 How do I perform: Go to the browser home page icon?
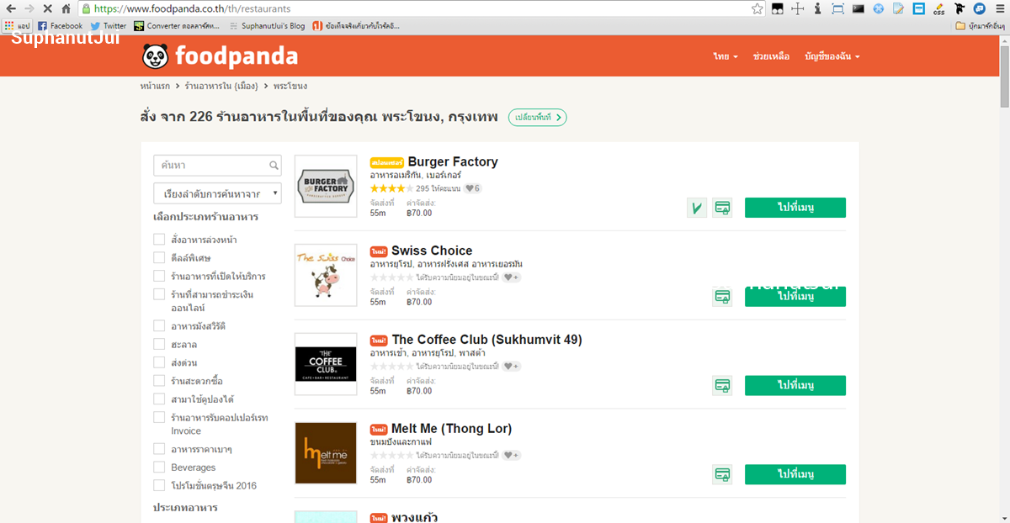[66, 8]
